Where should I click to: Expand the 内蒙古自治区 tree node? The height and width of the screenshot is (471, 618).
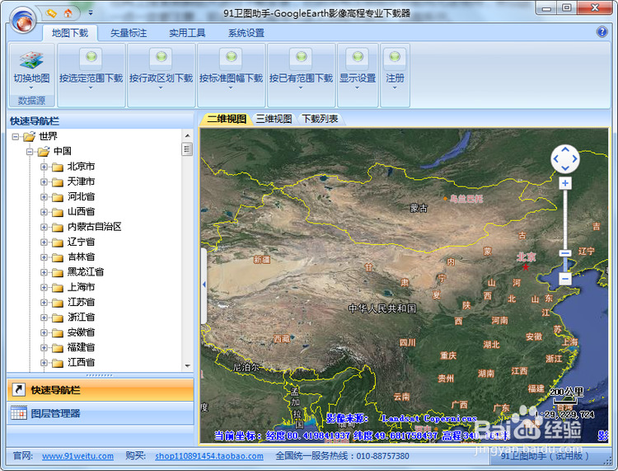[44, 227]
